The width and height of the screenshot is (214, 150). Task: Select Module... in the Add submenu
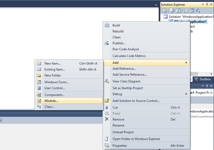(69, 101)
